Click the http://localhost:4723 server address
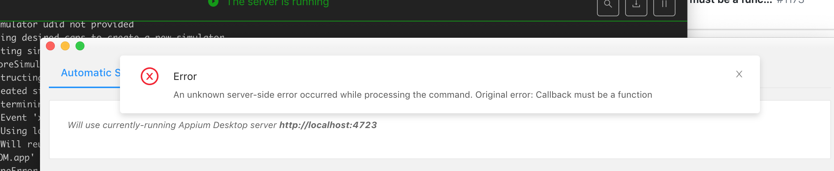The image size is (834, 171). click(x=328, y=125)
